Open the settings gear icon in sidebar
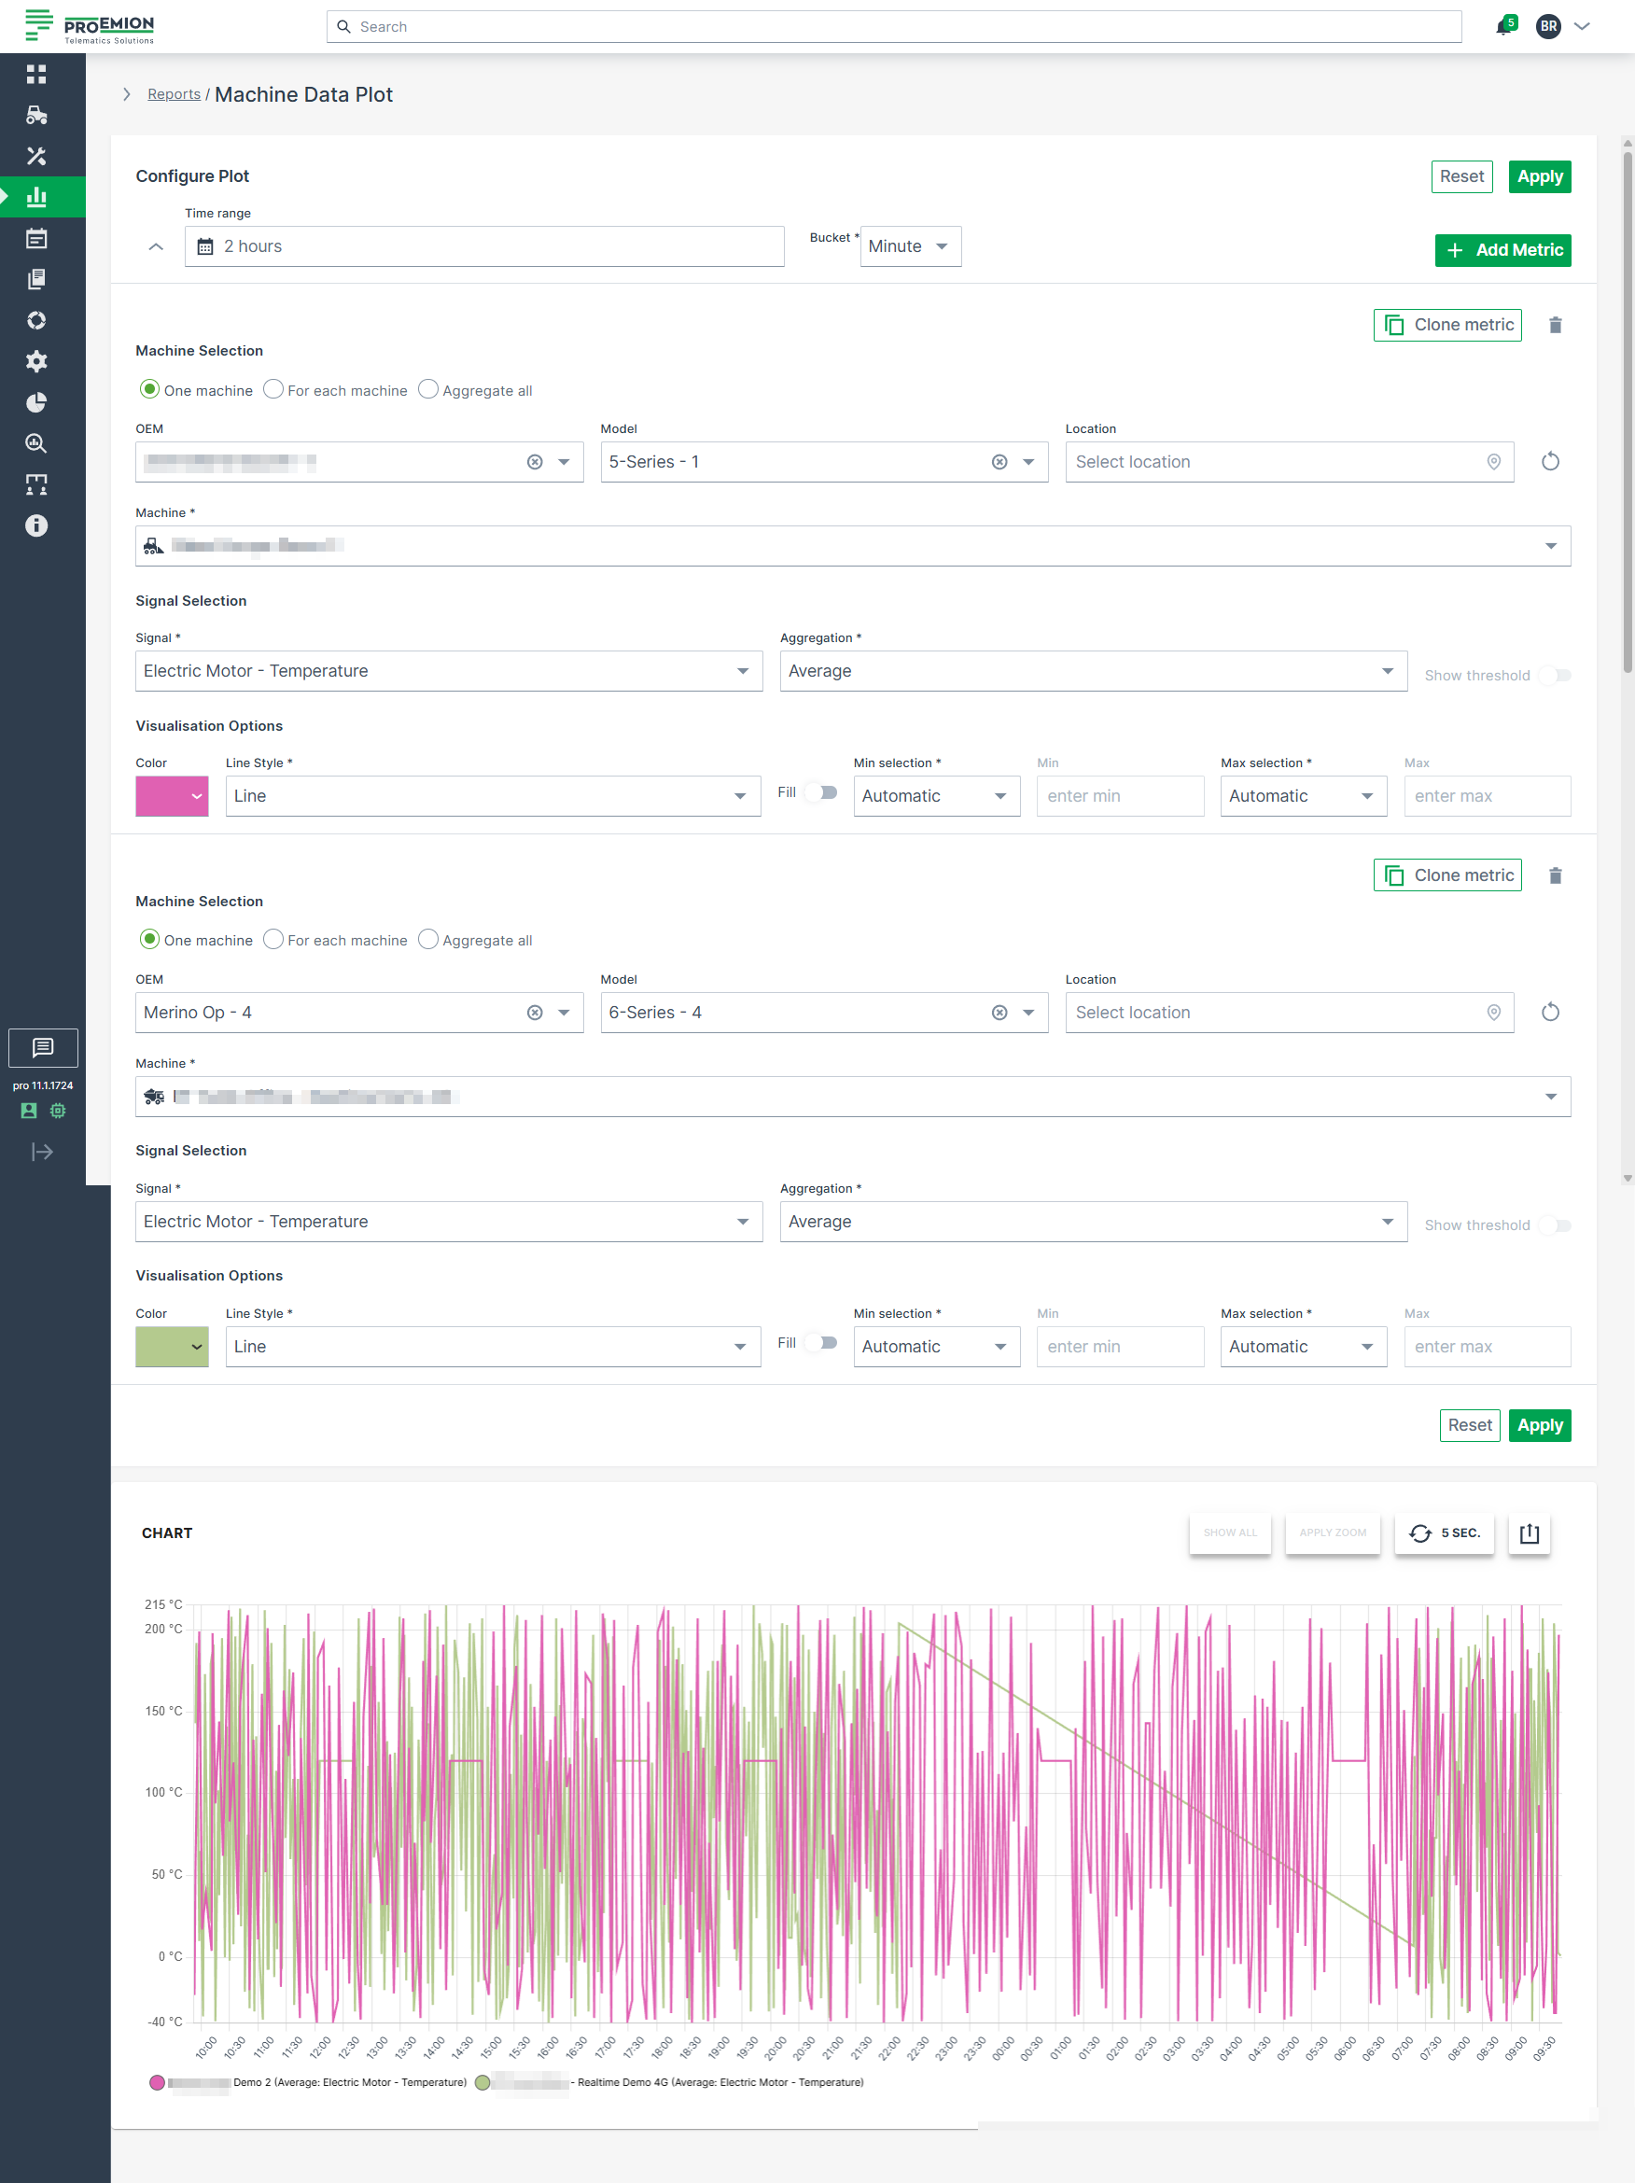1635x2183 pixels. 36,361
